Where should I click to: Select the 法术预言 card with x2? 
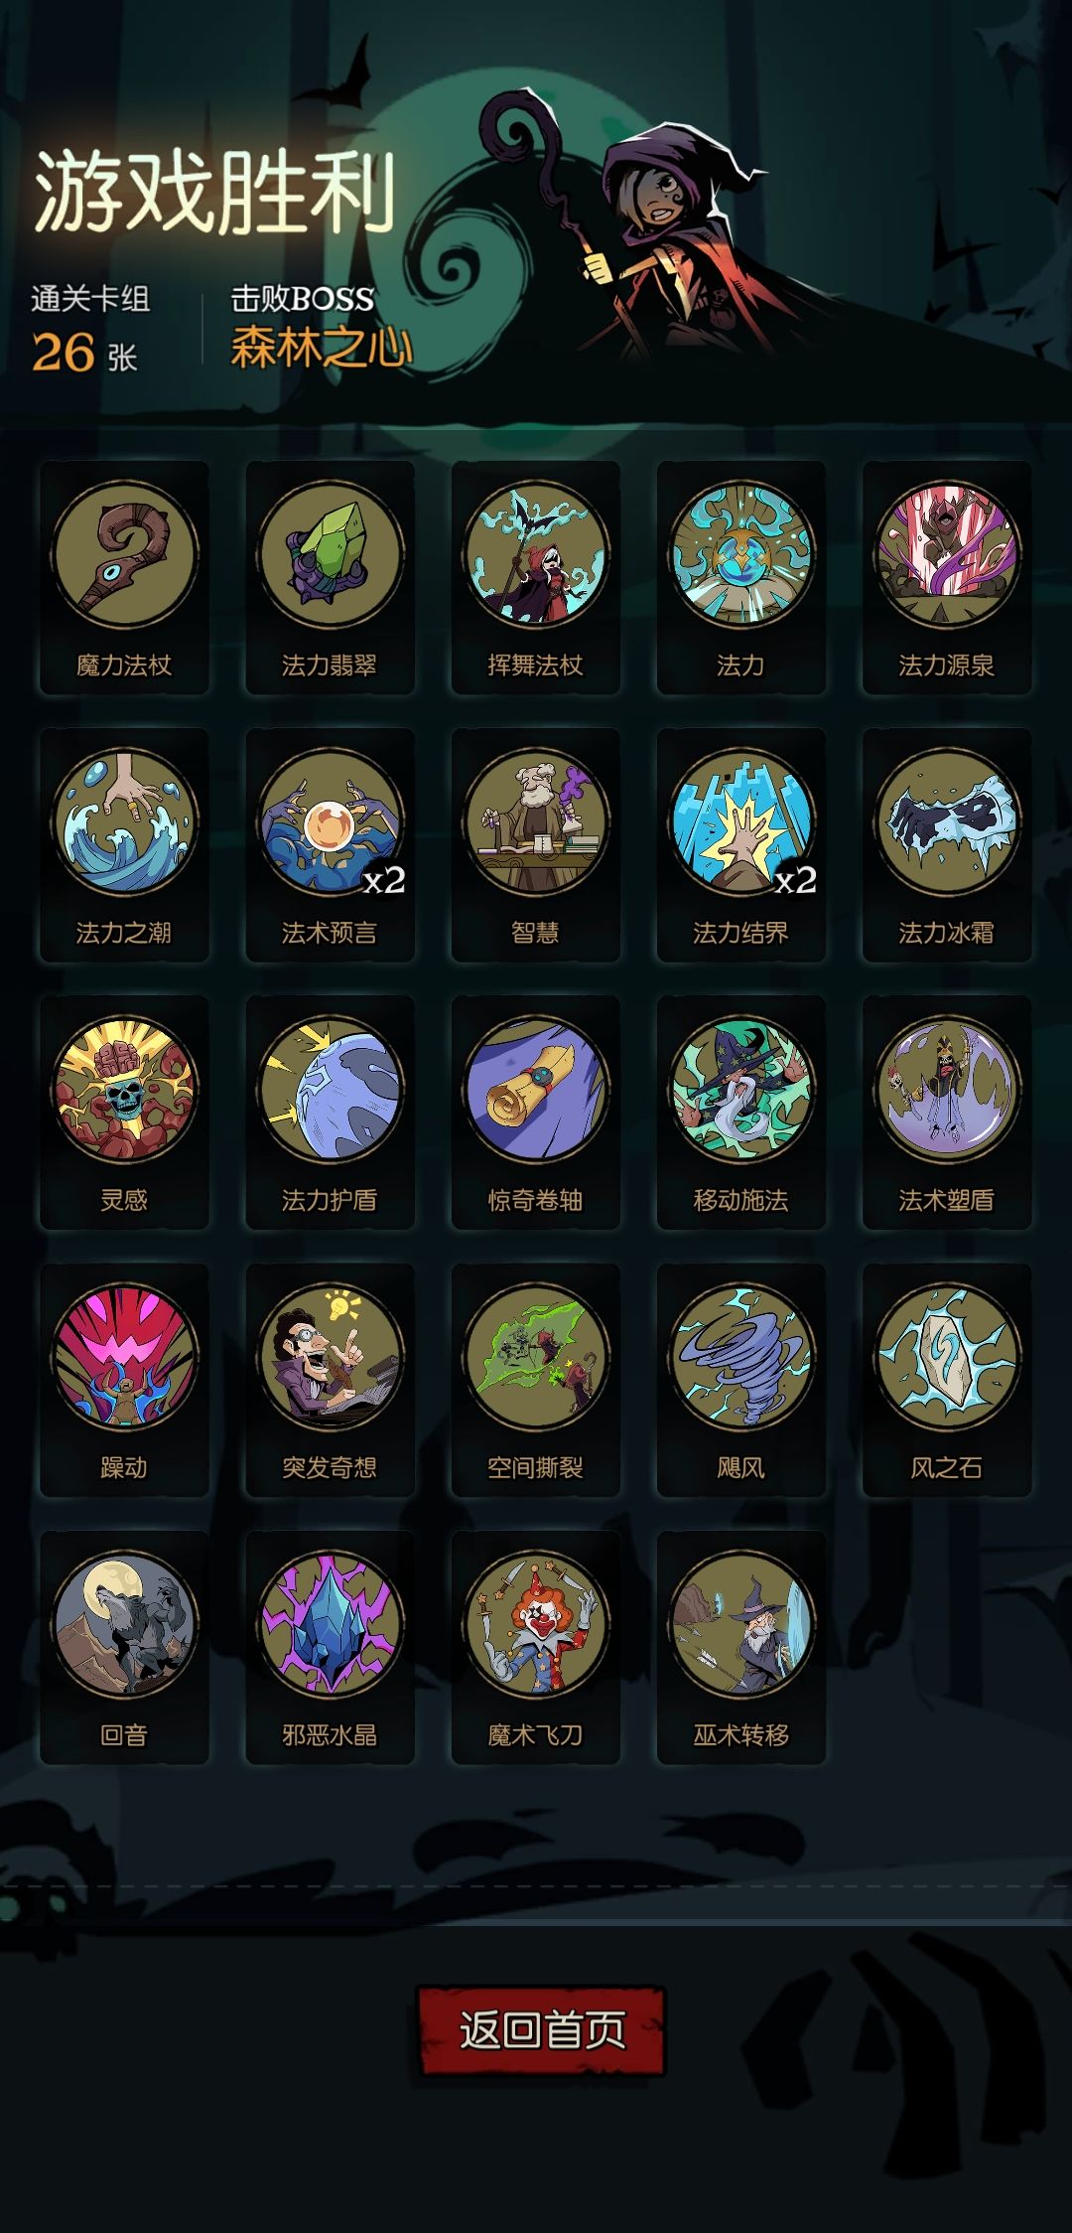point(330,844)
